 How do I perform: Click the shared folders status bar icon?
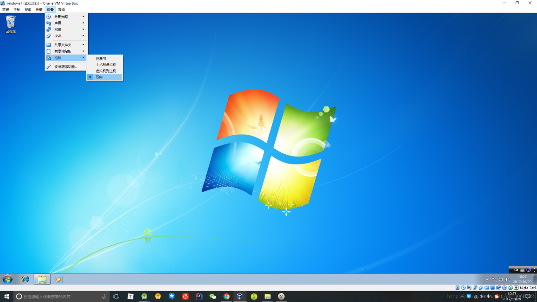[x=487, y=288]
